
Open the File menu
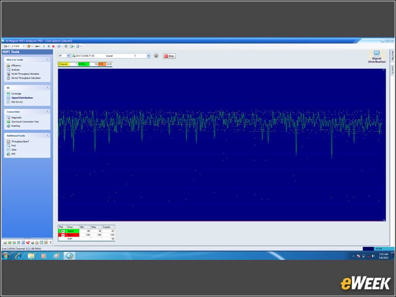[6, 46]
